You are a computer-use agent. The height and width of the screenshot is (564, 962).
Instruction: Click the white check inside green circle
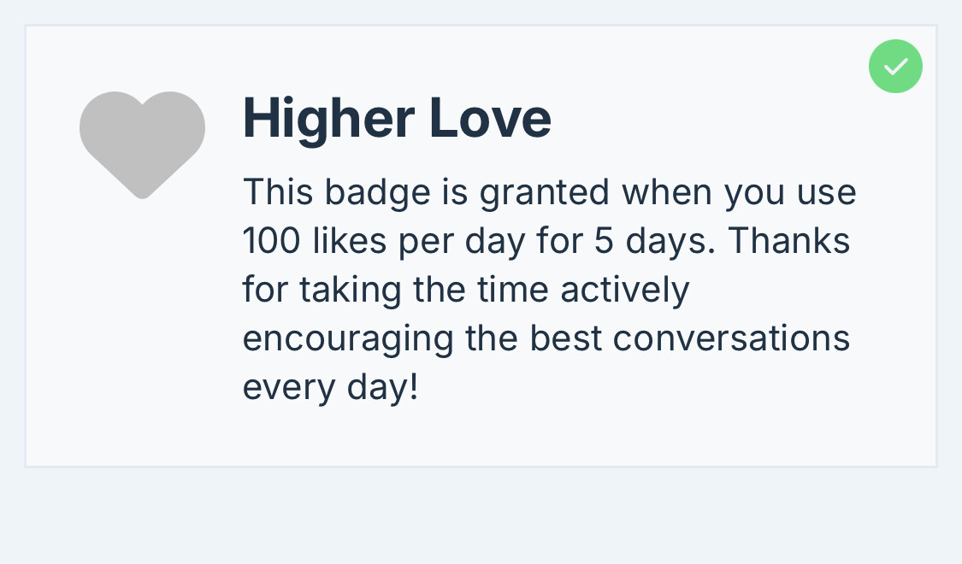[896, 66]
